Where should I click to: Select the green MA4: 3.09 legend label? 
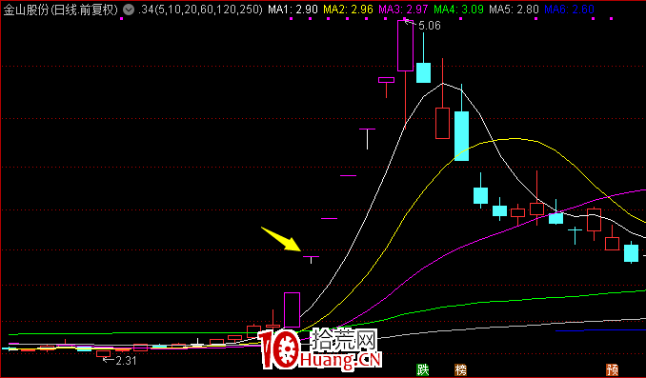click(458, 10)
